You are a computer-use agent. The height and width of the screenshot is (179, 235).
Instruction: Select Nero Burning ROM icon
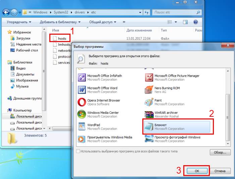click(x=149, y=90)
